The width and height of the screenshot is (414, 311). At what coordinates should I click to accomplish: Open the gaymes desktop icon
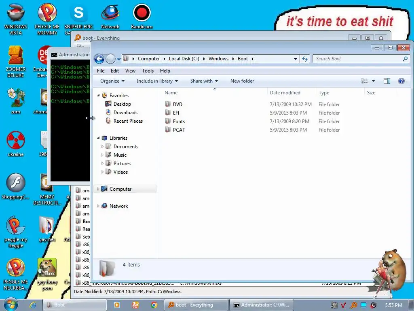47,229
